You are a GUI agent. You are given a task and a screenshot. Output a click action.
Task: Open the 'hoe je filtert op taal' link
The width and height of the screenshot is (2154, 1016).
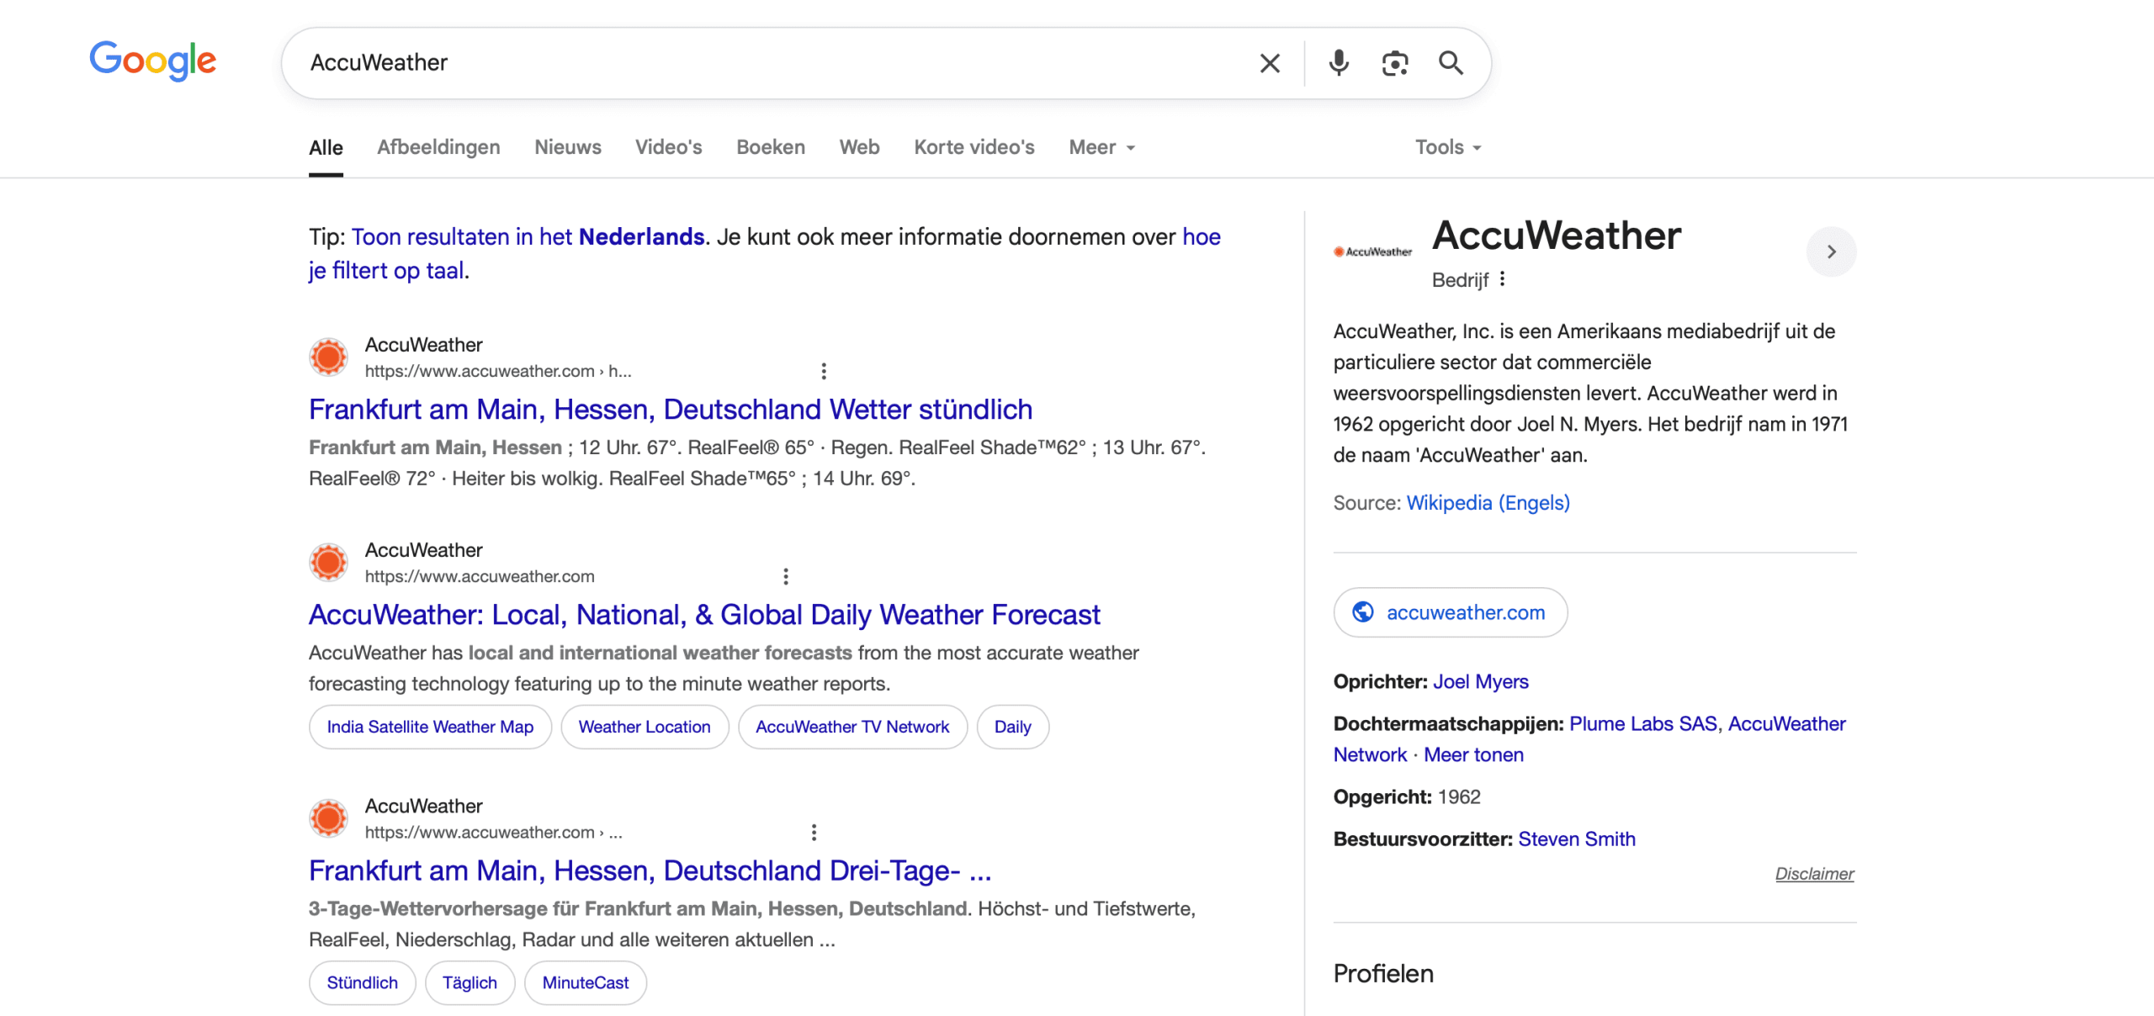coord(386,271)
